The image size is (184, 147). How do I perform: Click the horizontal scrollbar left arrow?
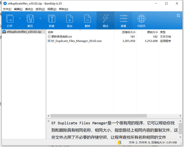tap(49, 116)
